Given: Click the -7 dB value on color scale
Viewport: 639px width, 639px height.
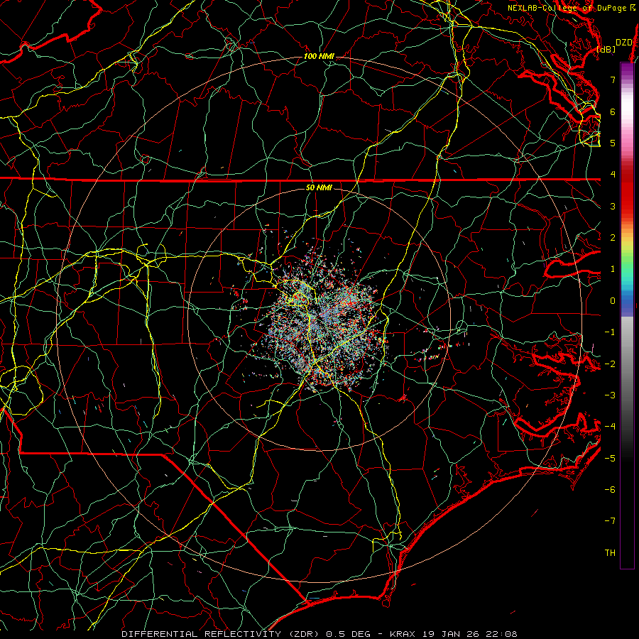Looking at the screenshot, I should click(610, 521).
